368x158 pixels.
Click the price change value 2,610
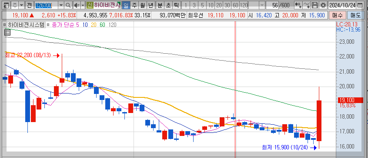point(48,16)
